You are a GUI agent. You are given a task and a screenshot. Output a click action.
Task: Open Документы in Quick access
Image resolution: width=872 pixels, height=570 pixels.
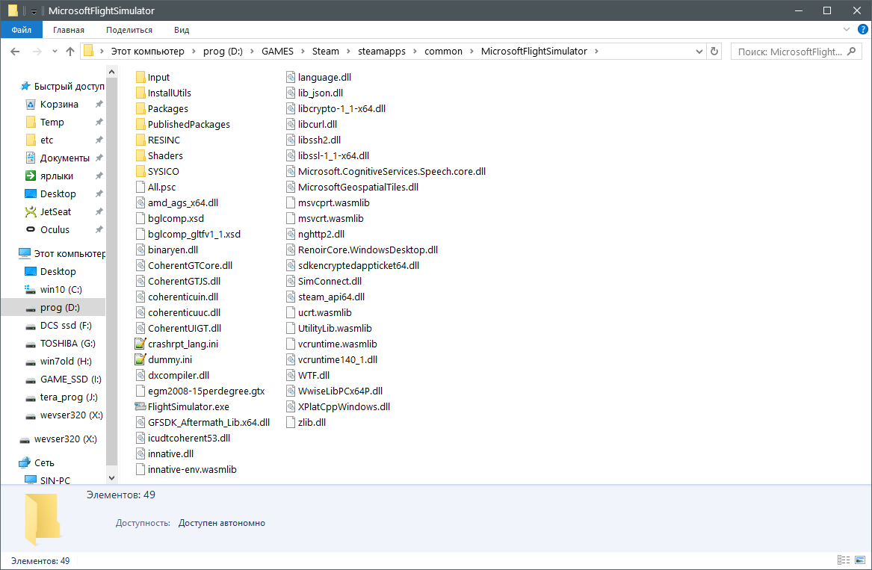(x=64, y=158)
